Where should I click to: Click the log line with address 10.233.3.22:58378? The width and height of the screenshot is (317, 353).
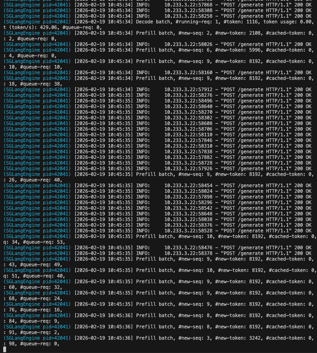157,253
